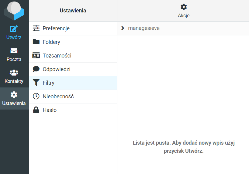The height and width of the screenshot is (174, 249).
Task: Select the Filtry settings section
Action: pos(73,83)
